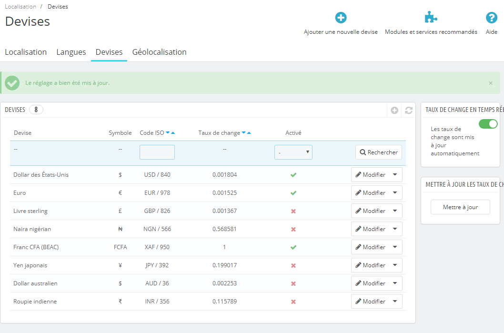
Task: Disable automatic exchange rate updates switch
Action: click(x=488, y=124)
